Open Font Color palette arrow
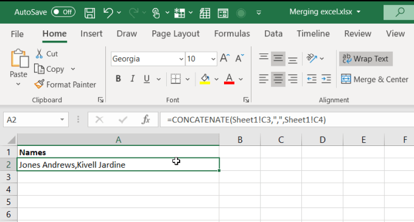 240,79
